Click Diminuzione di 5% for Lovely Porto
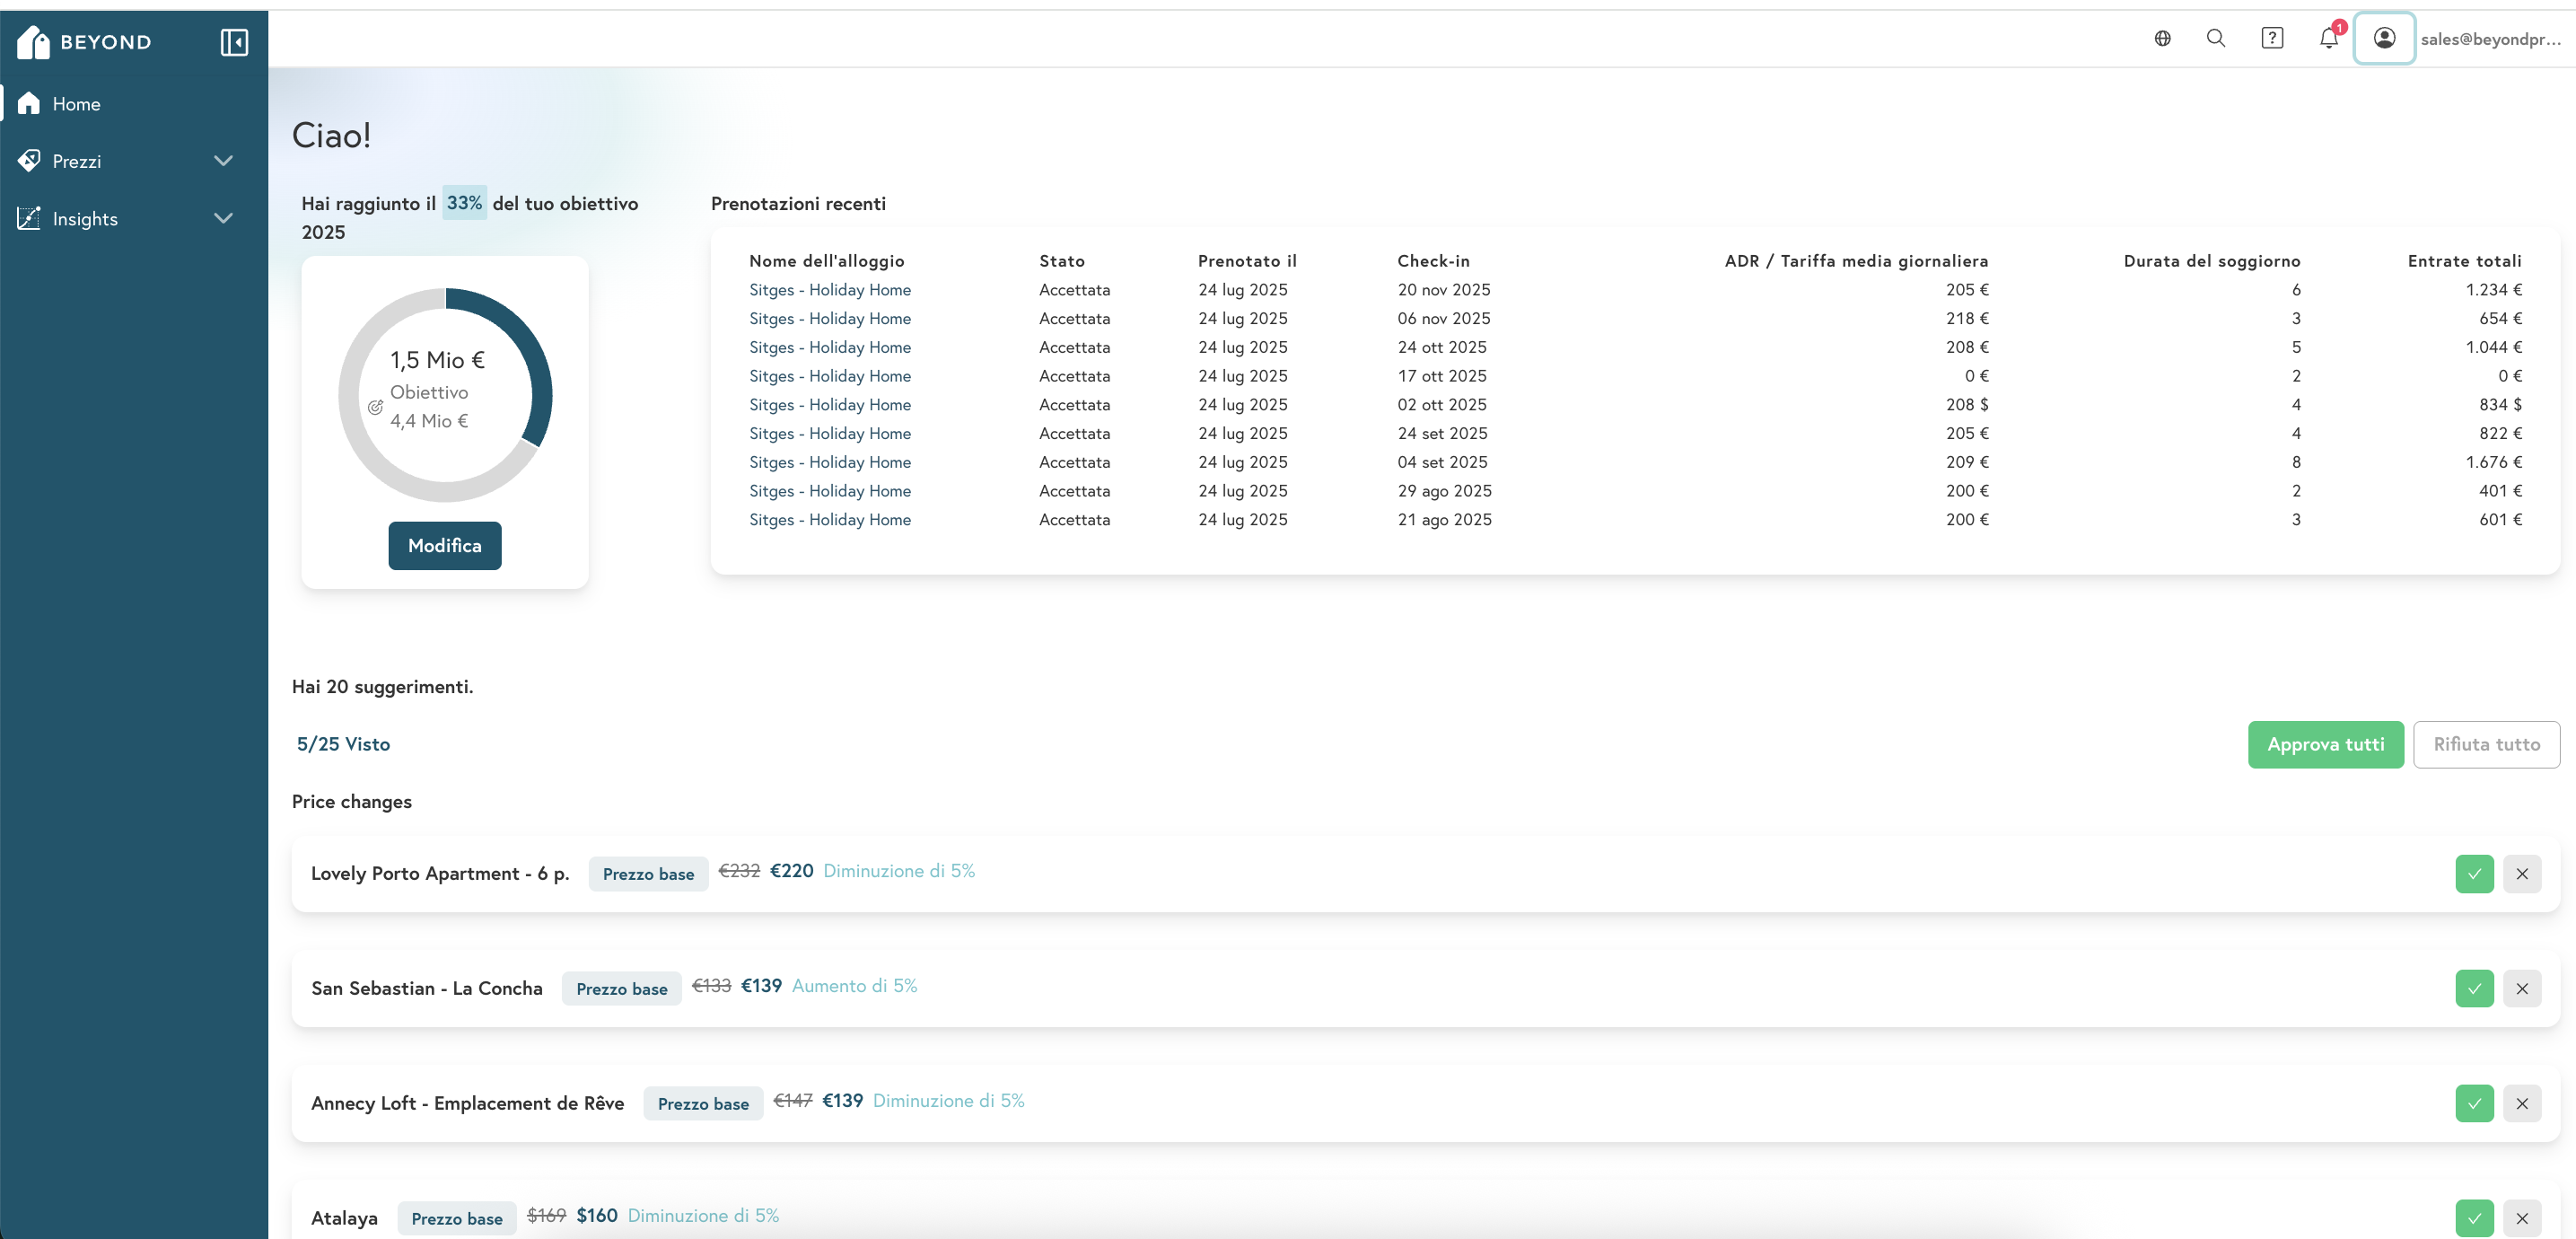 click(899, 871)
